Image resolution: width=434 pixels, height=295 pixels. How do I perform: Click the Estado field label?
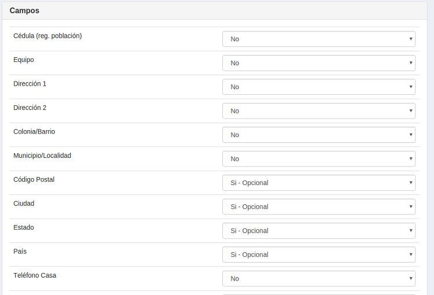pyautogui.click(x=24, y=227)
